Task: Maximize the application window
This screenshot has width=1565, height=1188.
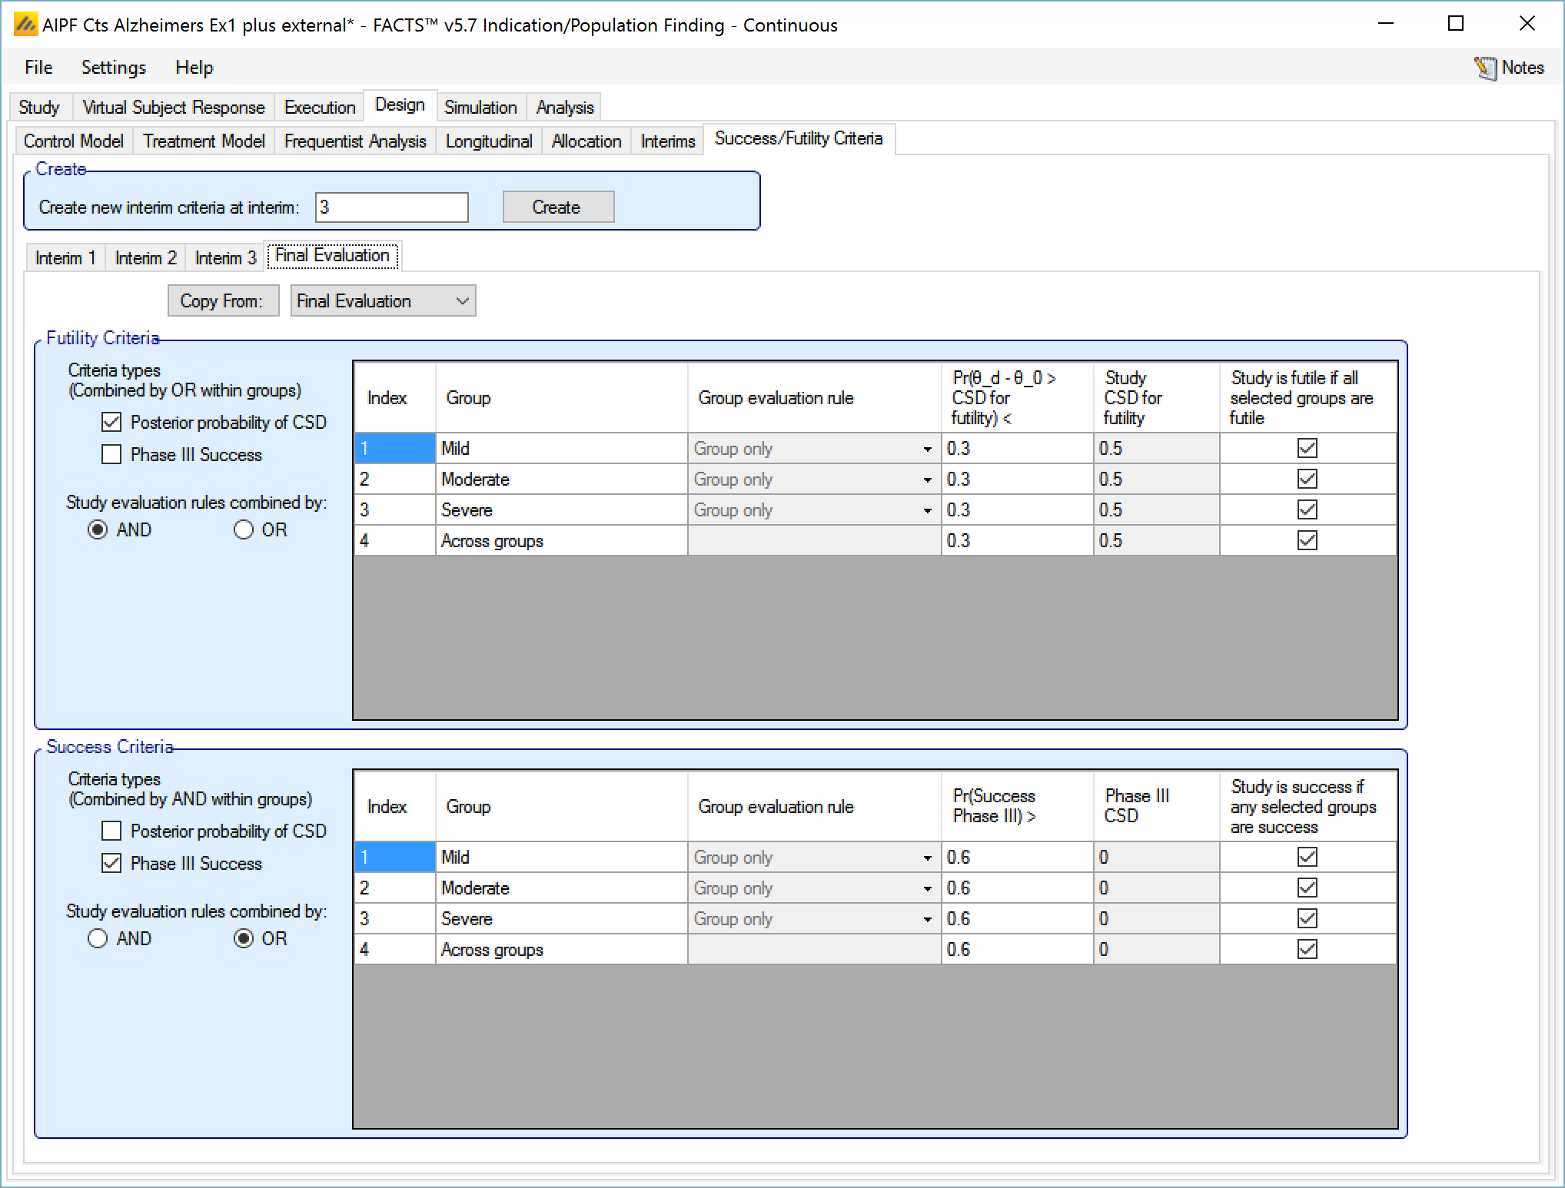Action: pyautogui.click(x=1455, y=24)
